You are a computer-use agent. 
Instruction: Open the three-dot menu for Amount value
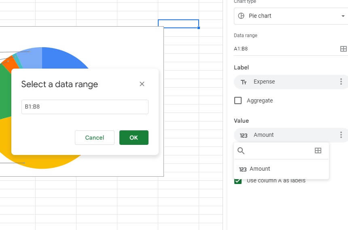pyautogui.click(x=341, y=135)
